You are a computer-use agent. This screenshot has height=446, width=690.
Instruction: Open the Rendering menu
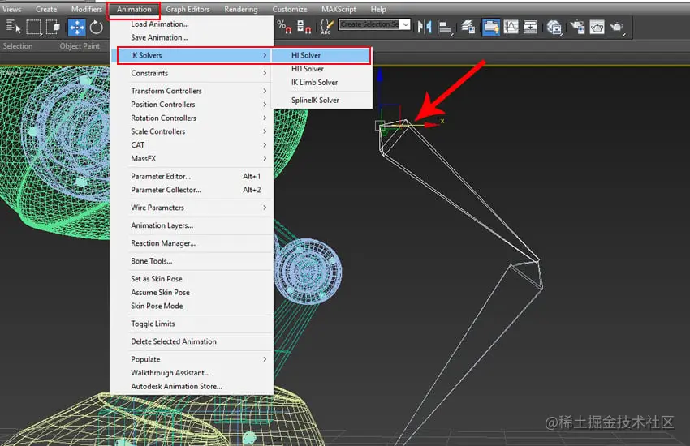pos(241,9)
